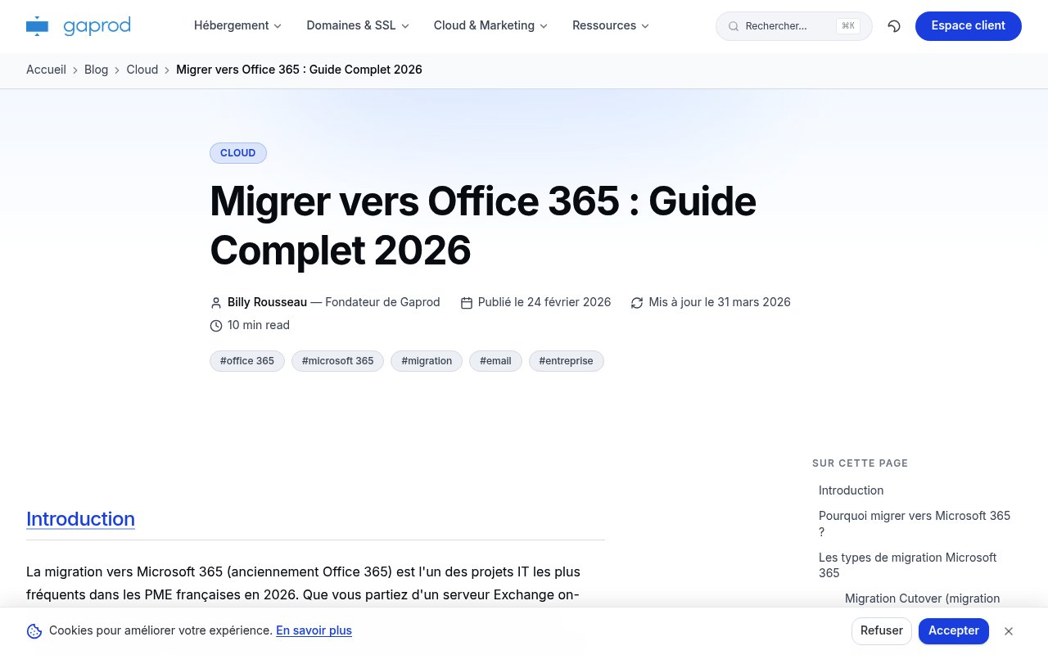The width and height of the screenshot is (1048, 655).
Task: Click the history icon beside Espace client
Action: 894,26
